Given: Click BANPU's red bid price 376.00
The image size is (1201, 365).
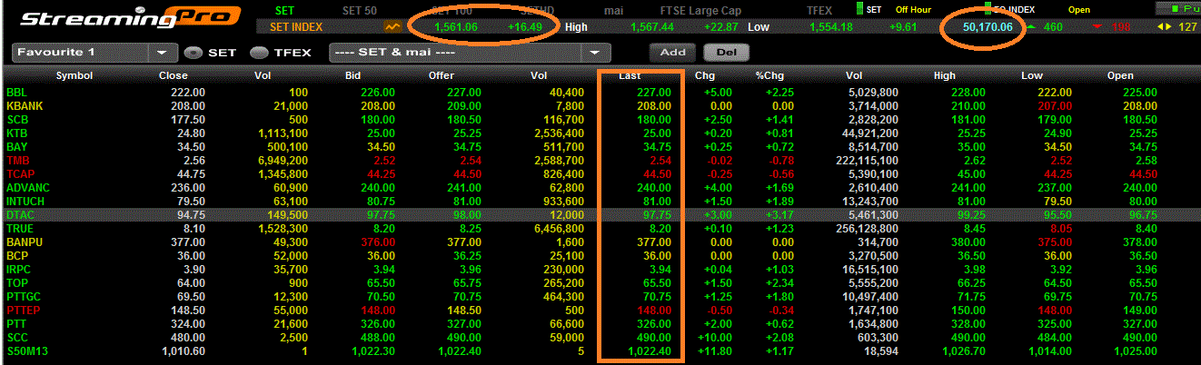Looking at the screenshot, I should click(377, 242).
